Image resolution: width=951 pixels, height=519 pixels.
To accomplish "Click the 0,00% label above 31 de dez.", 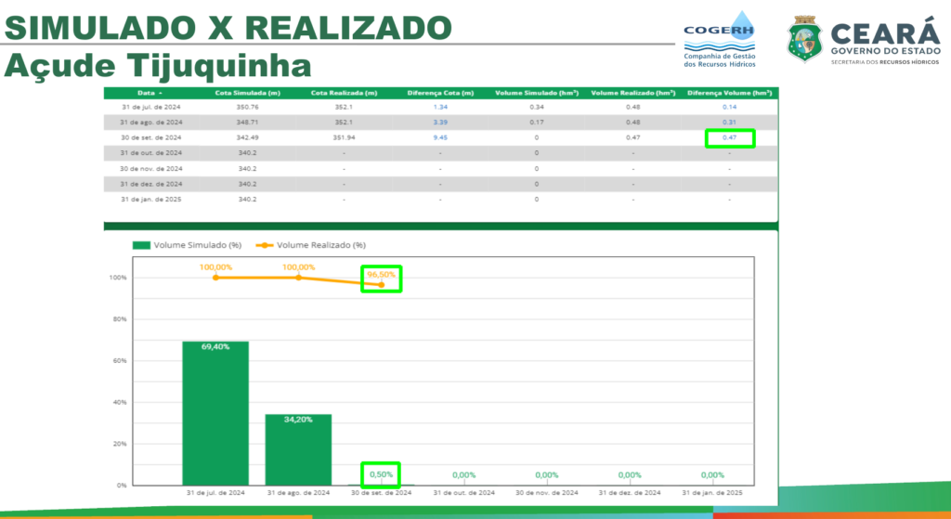I will (630, 475).
